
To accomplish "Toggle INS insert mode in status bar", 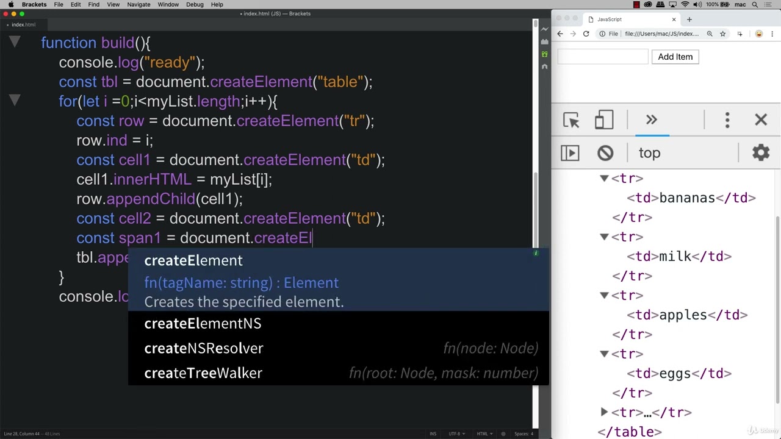I will (433, 434).
